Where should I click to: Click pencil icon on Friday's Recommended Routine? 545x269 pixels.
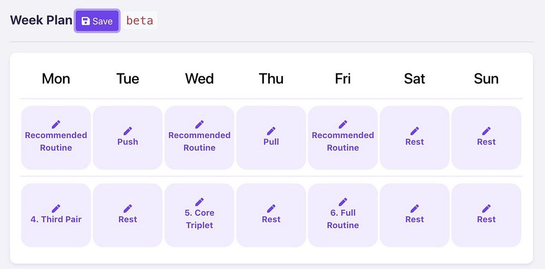343,125
